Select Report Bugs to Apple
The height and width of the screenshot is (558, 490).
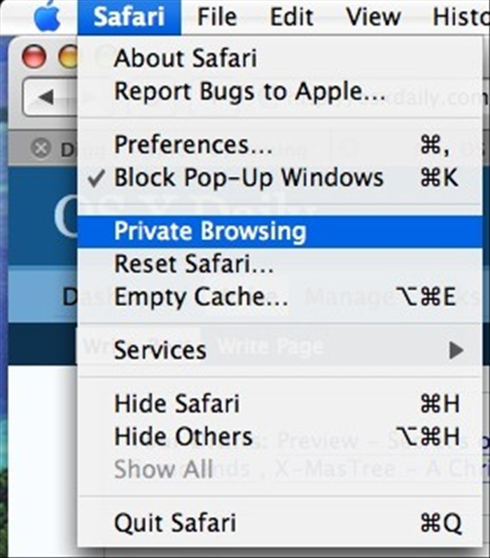pos(280,91)
